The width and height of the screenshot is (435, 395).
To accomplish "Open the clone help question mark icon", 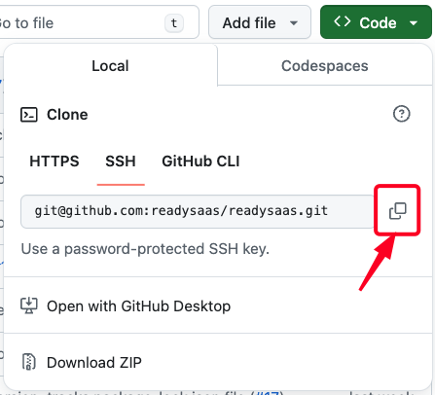I will pyautogui.click(x=402, y=114).
